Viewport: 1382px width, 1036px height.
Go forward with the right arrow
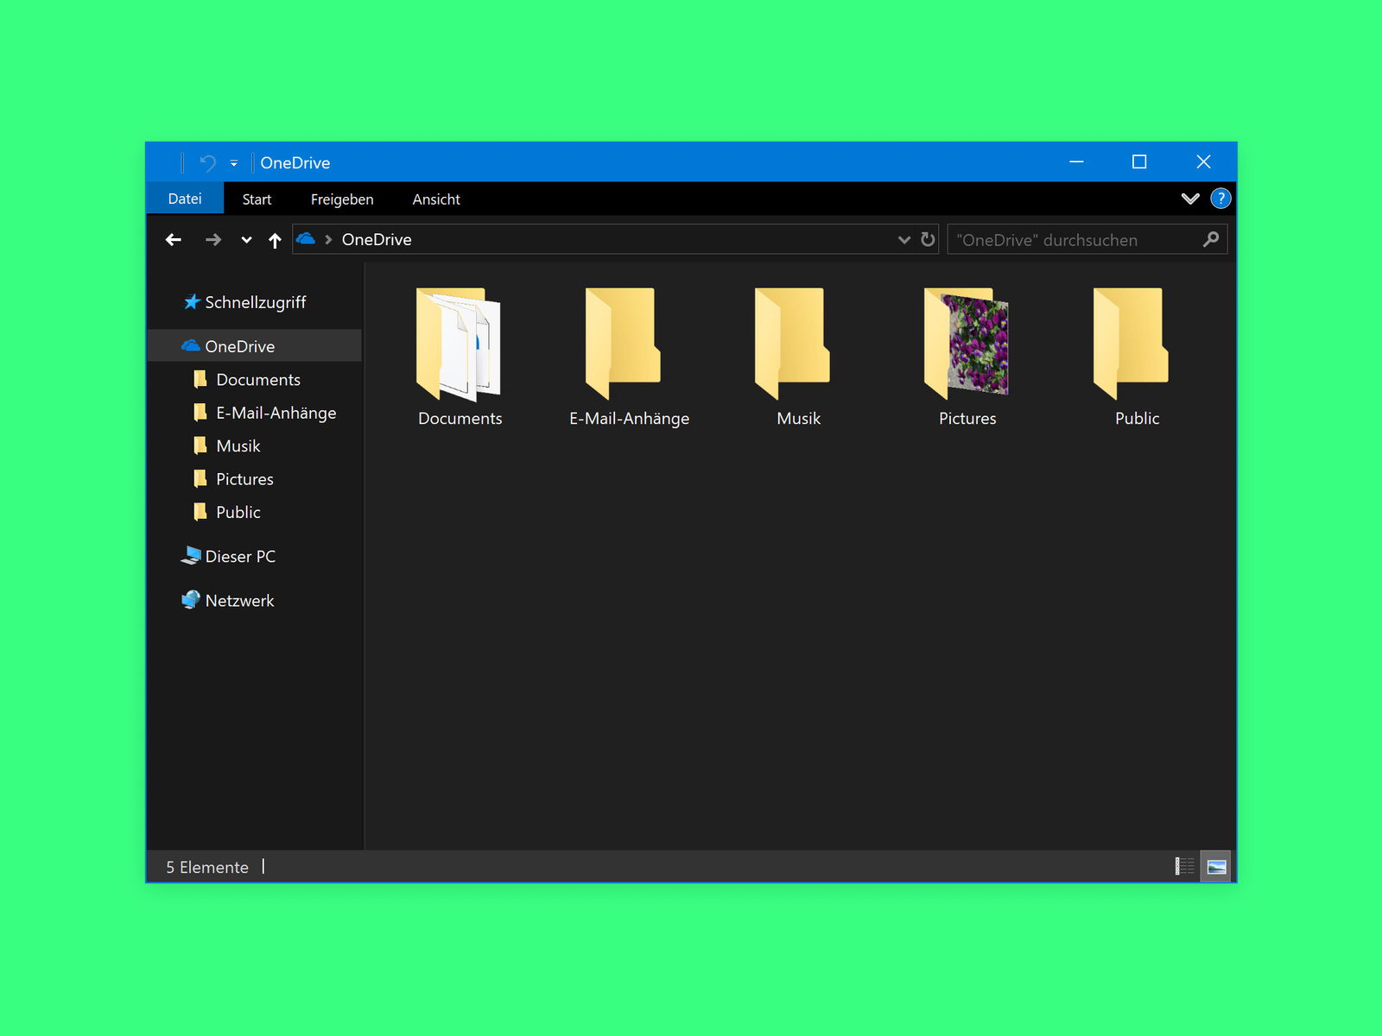pos(213,240)
